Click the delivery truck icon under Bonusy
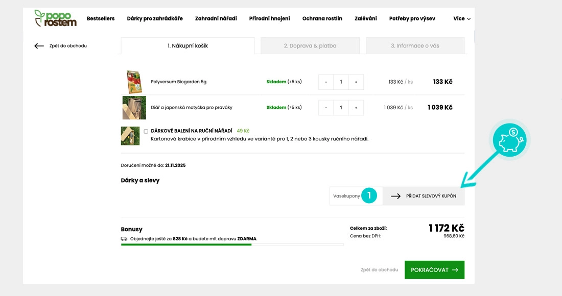Image resolution: width=562 pixels, height=296 pixels. [x=124, y=239]
